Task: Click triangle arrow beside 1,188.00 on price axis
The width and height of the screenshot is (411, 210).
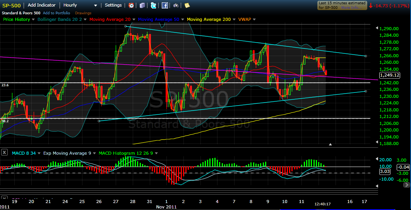Action: 377,142
